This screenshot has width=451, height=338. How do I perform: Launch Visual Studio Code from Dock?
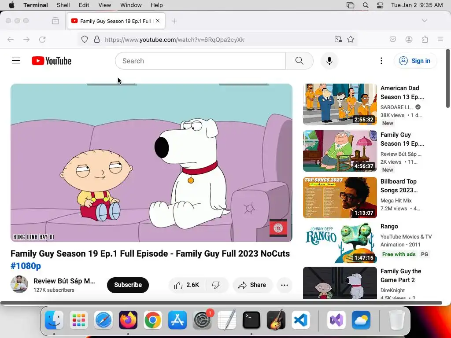300,320
